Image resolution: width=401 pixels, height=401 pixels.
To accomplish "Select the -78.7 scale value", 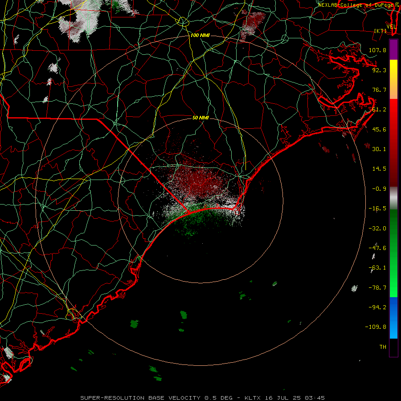I will pos(377,288).
